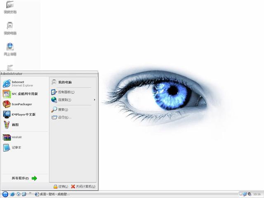Open IconPackager from Start menu
The image size is (264, 198).
[25, 104]
